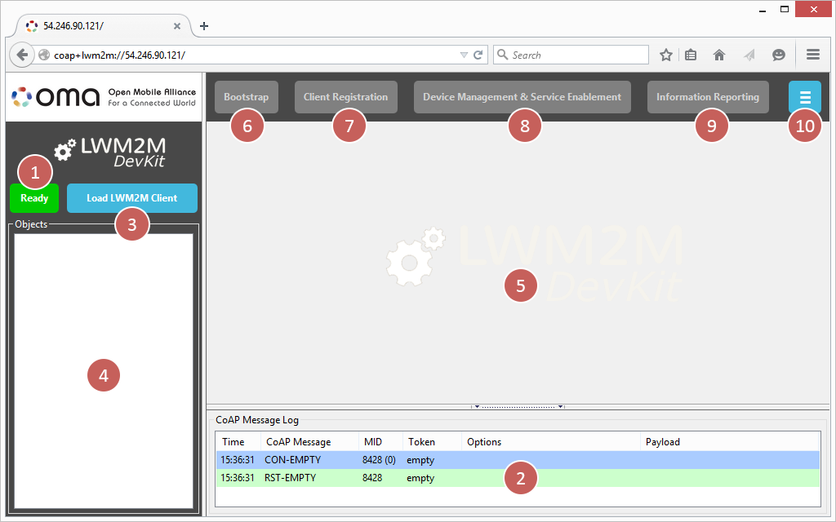
Task: Open the Firefox hamburger menu
Action: pyautogui.click(x=812, y=55)
